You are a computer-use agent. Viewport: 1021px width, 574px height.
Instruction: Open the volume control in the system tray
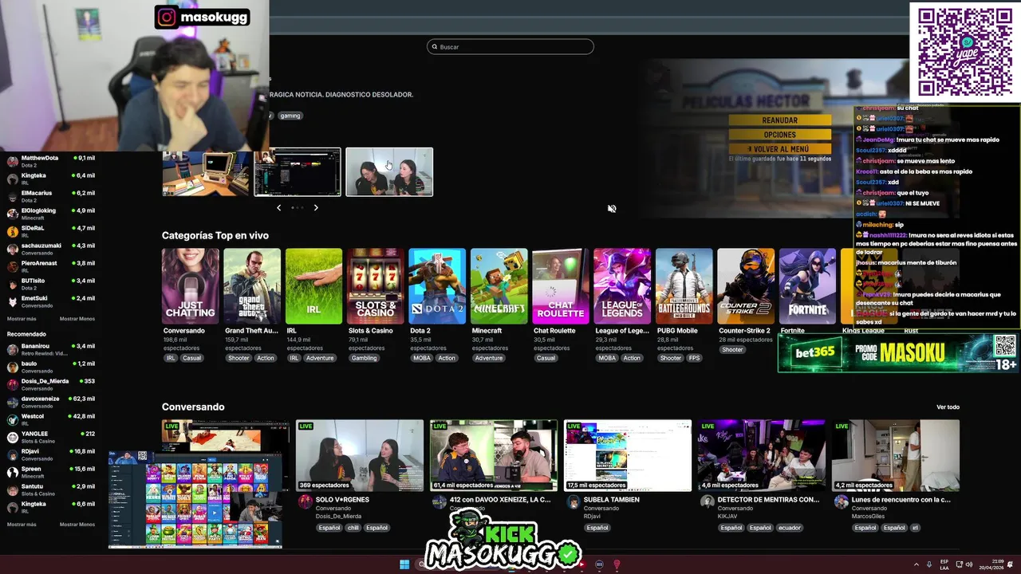tap(969, 564)
